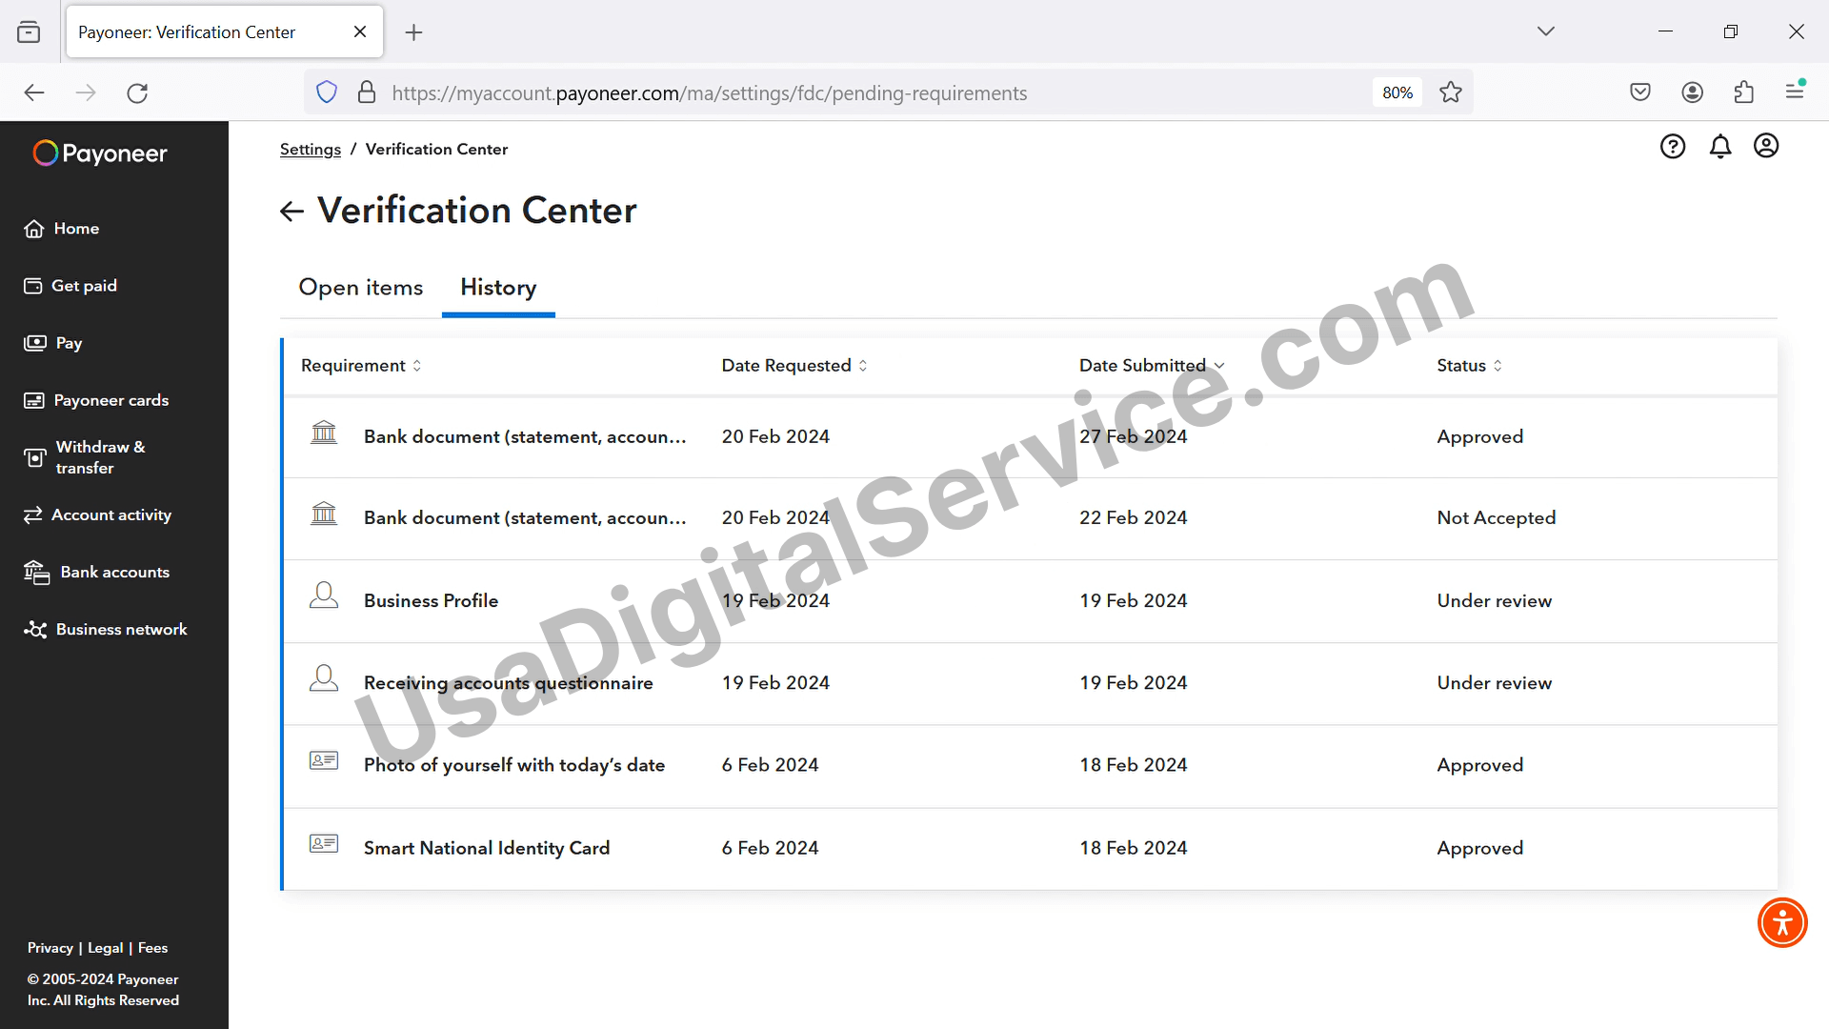Screen dimensions: 1829x1029
Task: Open the Get paid section
Action: (x=70, y=286)
